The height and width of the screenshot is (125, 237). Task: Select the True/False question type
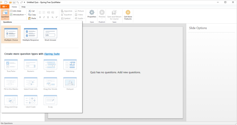[11, 66]
